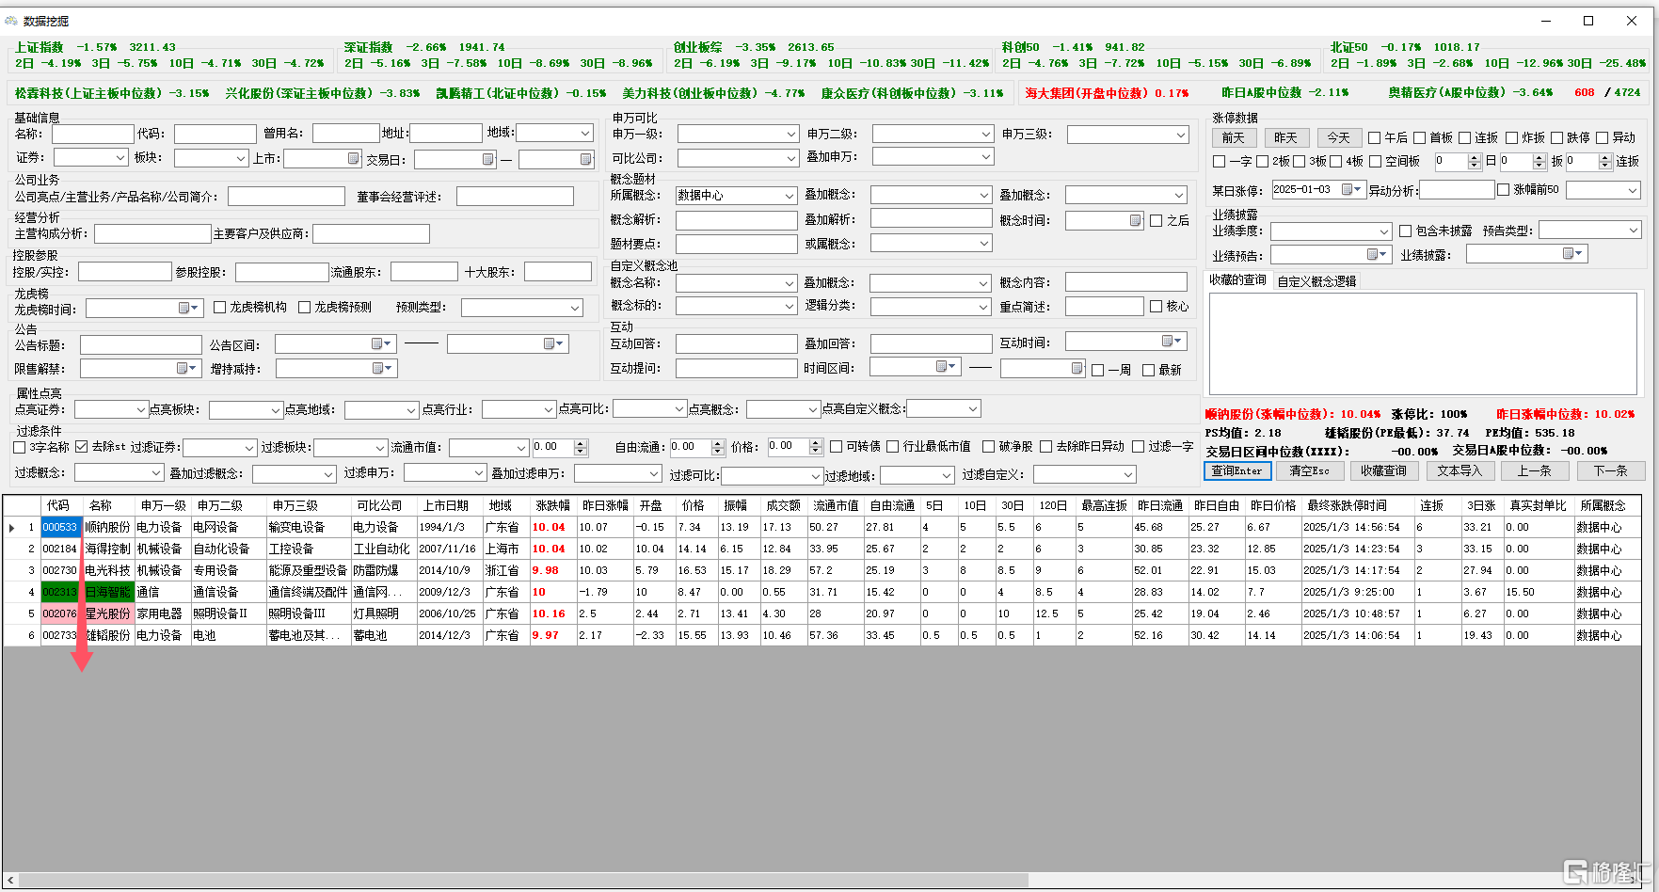Expand the 证券 dropdown

(x=120, y=157)
